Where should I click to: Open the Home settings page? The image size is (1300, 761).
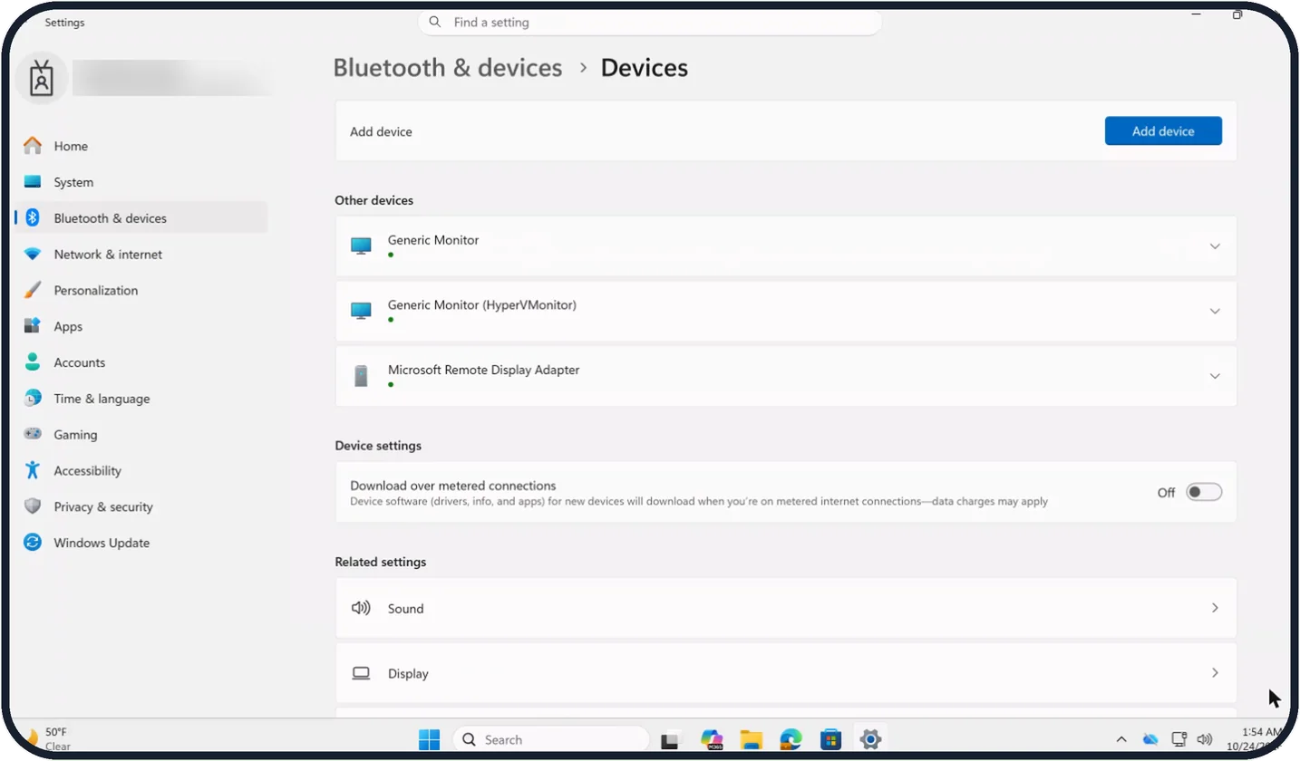pyautogui.click(x=141, y=146)
